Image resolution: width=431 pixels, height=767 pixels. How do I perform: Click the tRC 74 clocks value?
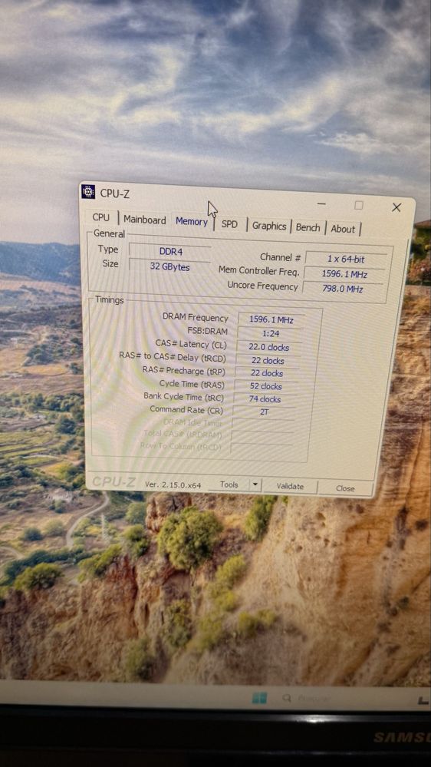point(265,399)
